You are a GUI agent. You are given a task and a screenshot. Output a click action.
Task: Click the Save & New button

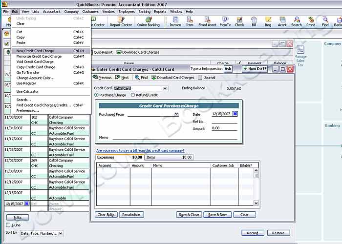click(x=217, y=215)
